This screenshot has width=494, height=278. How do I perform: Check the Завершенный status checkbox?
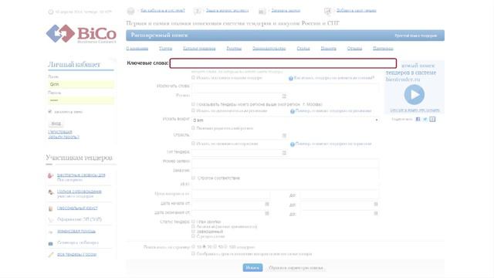(x=193, y=232)
